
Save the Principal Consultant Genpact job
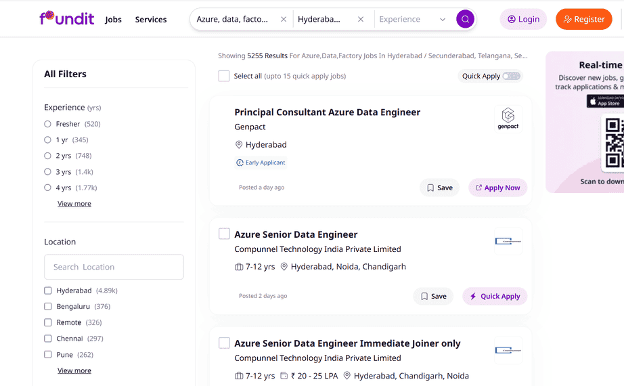[x=439, y=188]
